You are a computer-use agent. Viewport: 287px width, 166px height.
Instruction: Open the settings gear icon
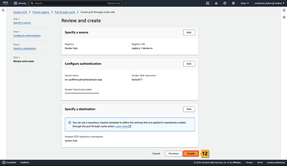click(233, 3)
